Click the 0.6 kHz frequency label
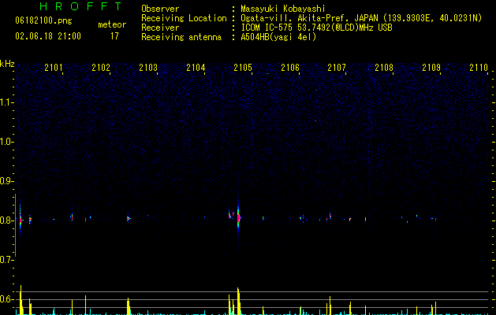496x315 pixels. (6, 299)
